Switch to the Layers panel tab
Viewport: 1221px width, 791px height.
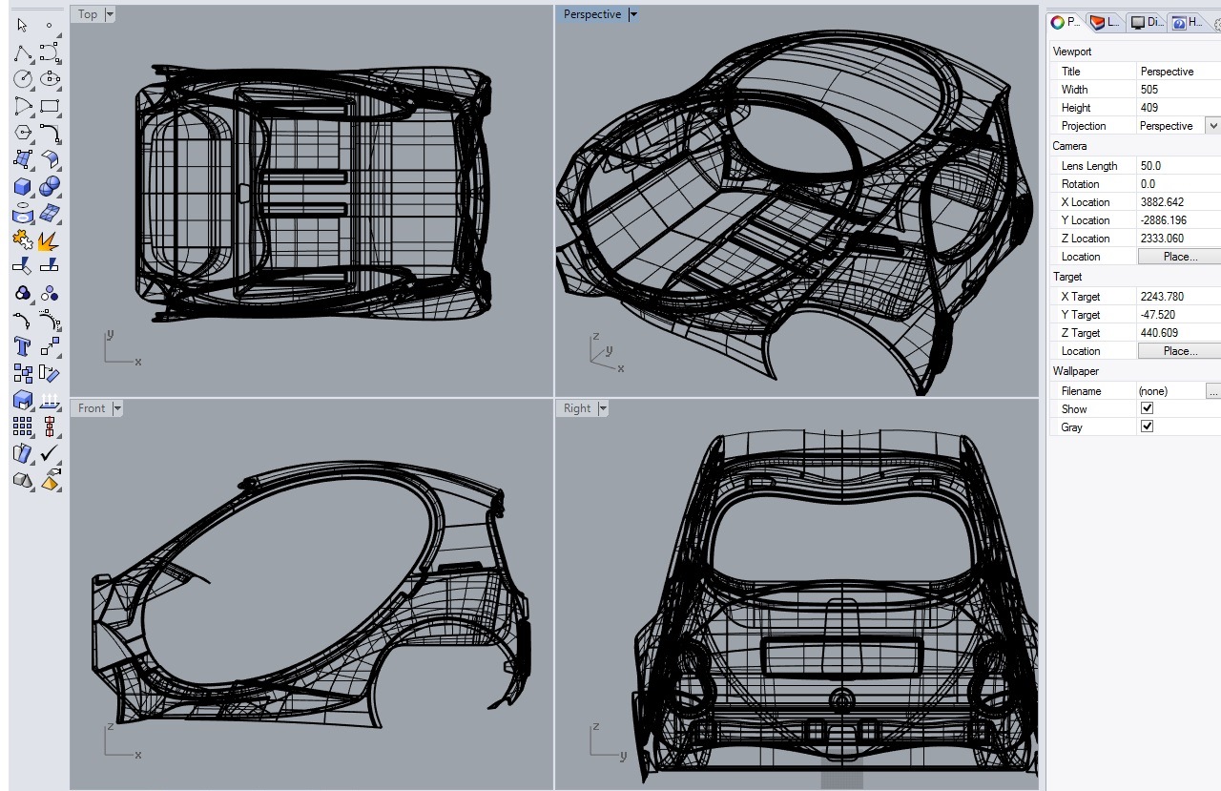tap(1107, 22)
